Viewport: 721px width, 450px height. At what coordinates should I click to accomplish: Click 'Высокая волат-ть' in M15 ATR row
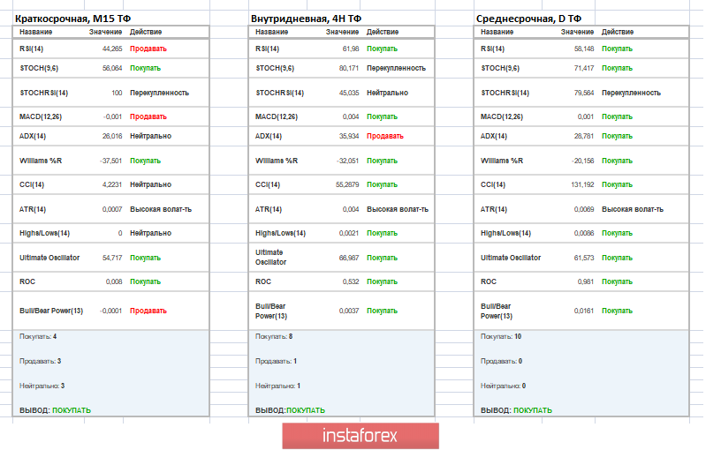(161, 209)
